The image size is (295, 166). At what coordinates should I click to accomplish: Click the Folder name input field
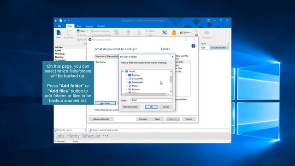(x=152, y=101)
